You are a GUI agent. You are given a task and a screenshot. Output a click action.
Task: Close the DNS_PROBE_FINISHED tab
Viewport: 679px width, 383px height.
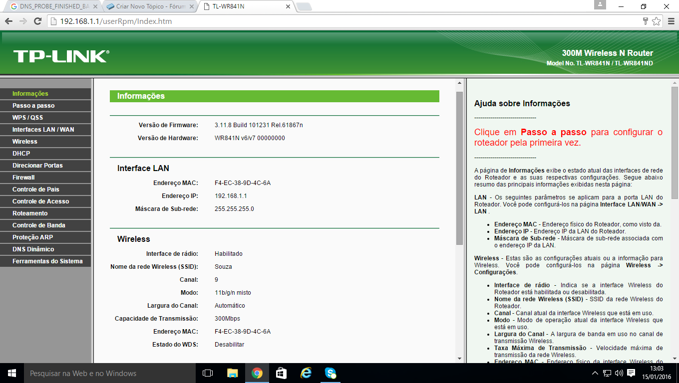[95, 7]
